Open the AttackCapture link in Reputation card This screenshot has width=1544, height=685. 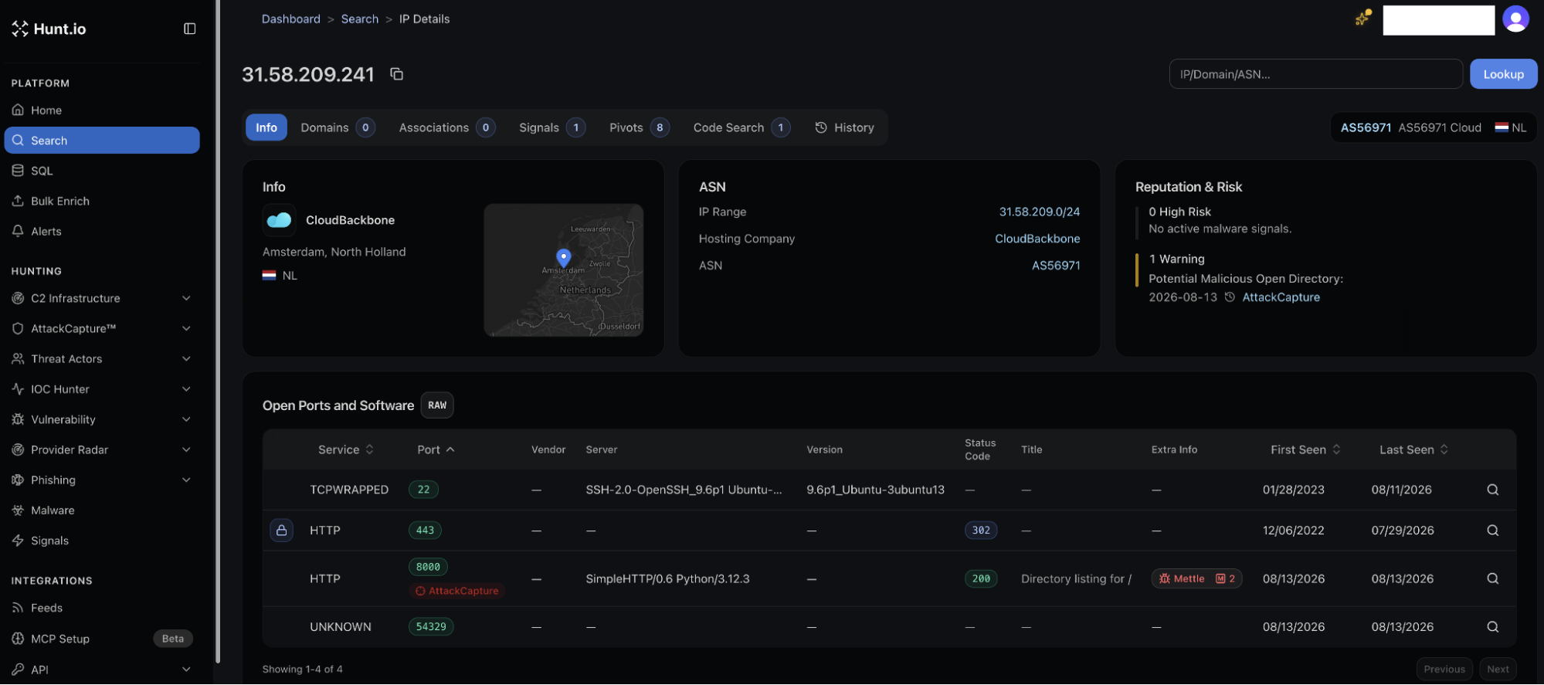point(1281,297)
